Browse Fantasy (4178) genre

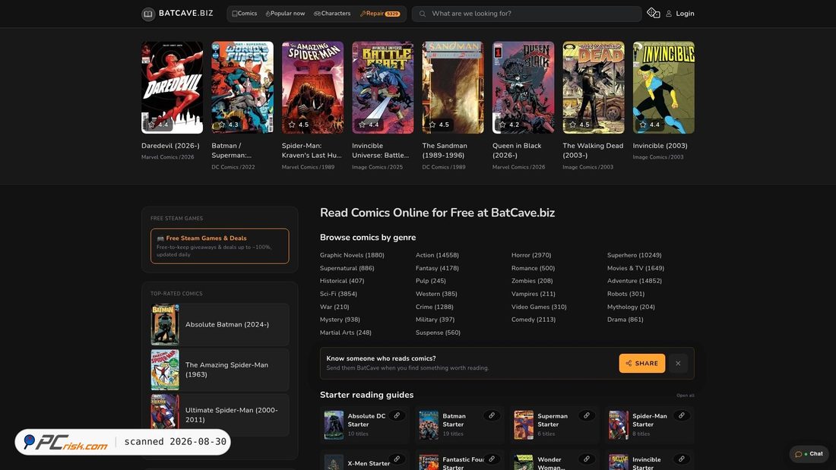(x=437, y=268)
